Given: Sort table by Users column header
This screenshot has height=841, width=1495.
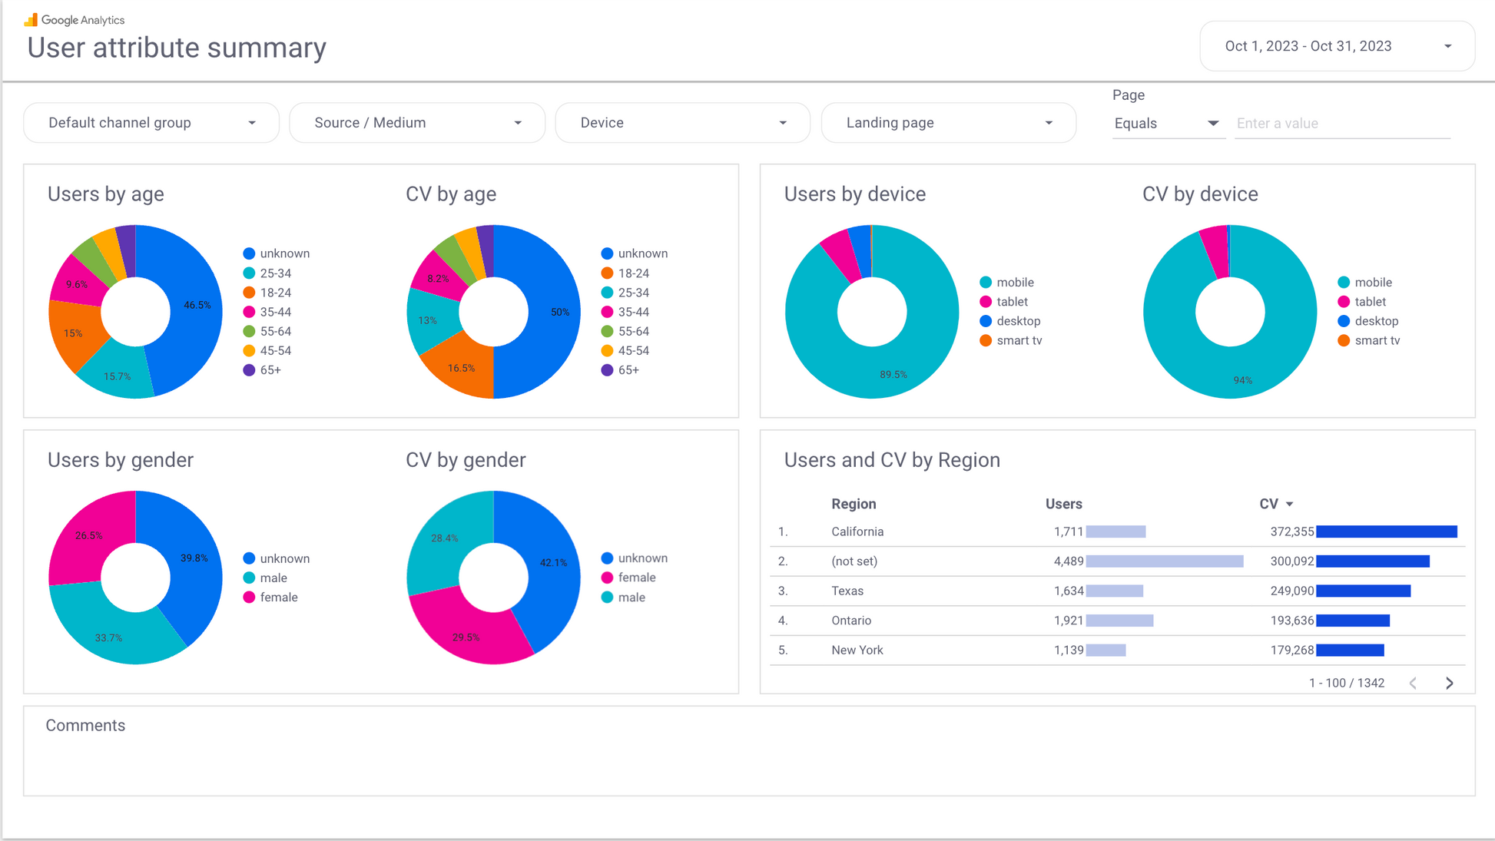Looking at the screenshot, I should pos(1063,504).
